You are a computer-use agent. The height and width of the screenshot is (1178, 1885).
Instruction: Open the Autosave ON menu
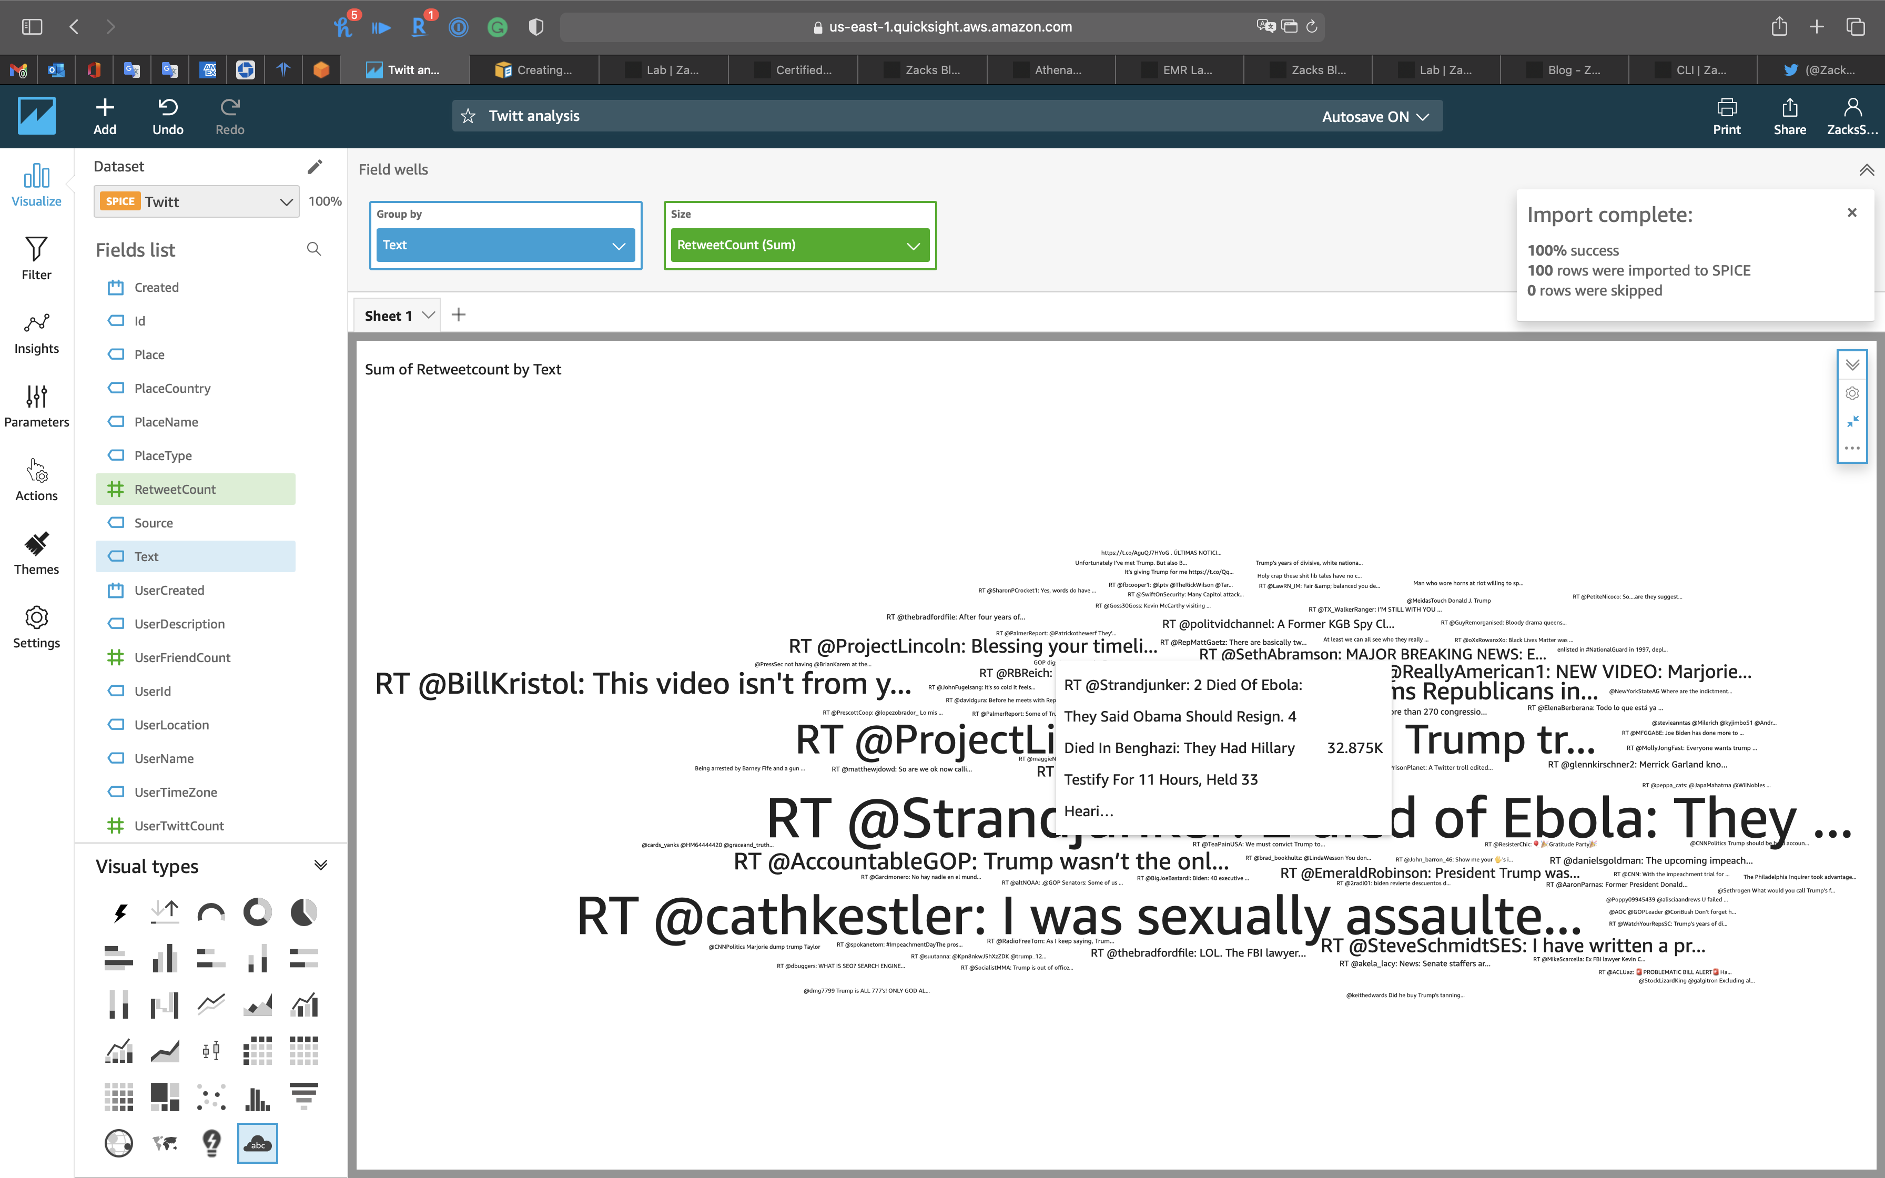coord(1375,117)
